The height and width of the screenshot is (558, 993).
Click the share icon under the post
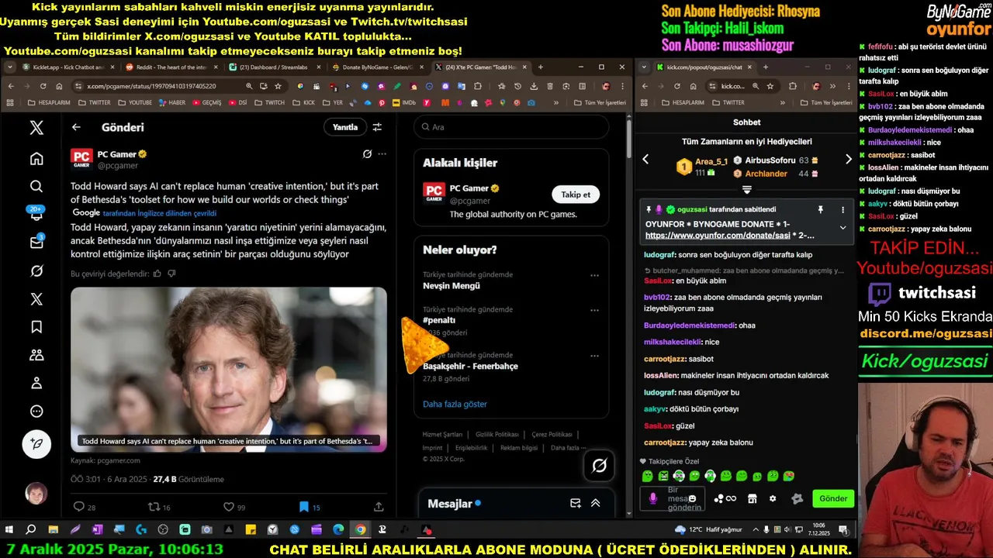(379, 507)
